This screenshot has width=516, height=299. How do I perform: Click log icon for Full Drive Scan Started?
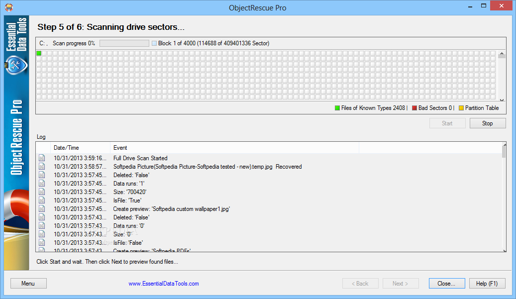tap(42, 158)
